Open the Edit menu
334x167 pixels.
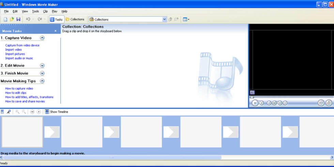[x=15, y=11]
